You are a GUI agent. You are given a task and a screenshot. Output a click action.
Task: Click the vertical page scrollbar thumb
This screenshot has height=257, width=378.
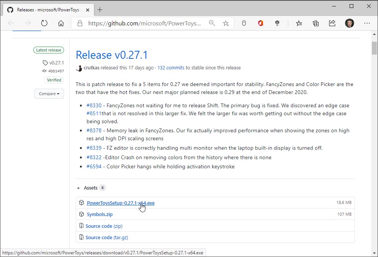374,49
